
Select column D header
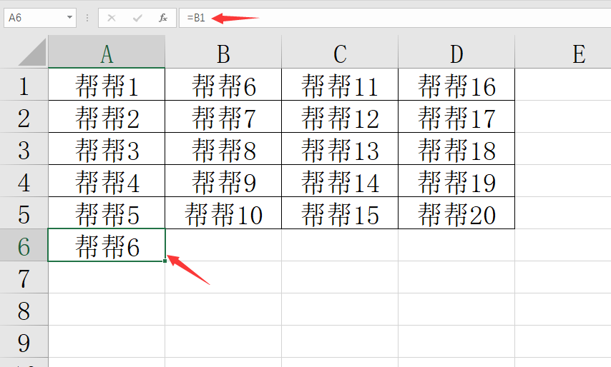point(456,51)
